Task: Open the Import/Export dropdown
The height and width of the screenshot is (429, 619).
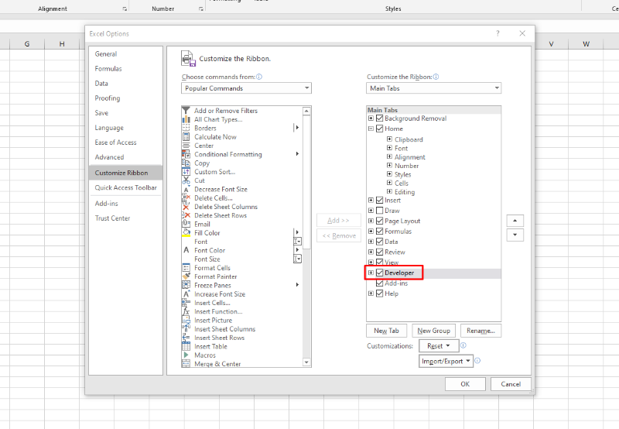Action: tap(446, 361)
